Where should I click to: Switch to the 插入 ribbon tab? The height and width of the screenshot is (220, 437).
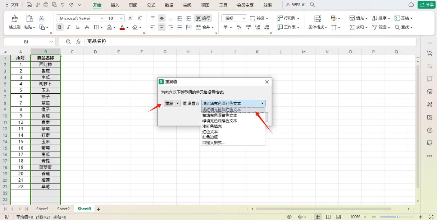tap(115, 5)
